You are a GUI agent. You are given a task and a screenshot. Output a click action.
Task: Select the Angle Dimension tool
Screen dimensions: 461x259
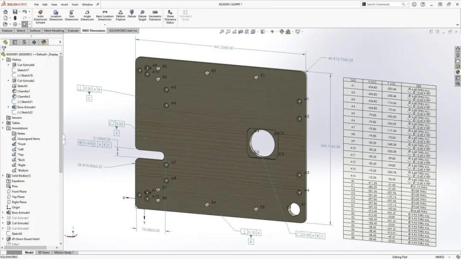(x=87, y=16)
